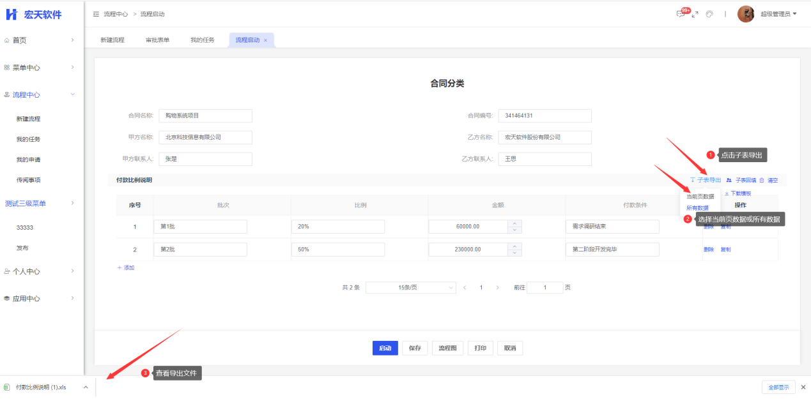Click the 流程图 button
Screen dimensions: 811x399
(447, 348)
